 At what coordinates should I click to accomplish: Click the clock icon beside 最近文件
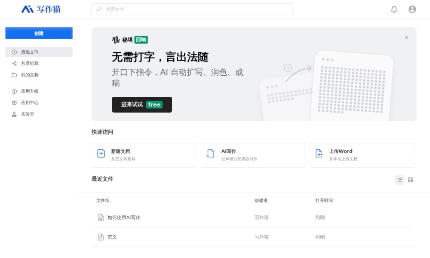pyautogui.click(x=14, y=52)
